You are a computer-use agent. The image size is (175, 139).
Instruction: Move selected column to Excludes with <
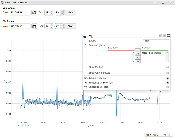click(x=138, y=57)
